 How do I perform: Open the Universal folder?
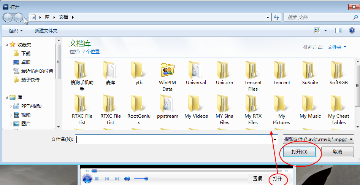(x=196, y=73)
